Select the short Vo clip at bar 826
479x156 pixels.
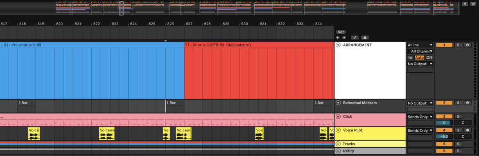coord(166,134)
